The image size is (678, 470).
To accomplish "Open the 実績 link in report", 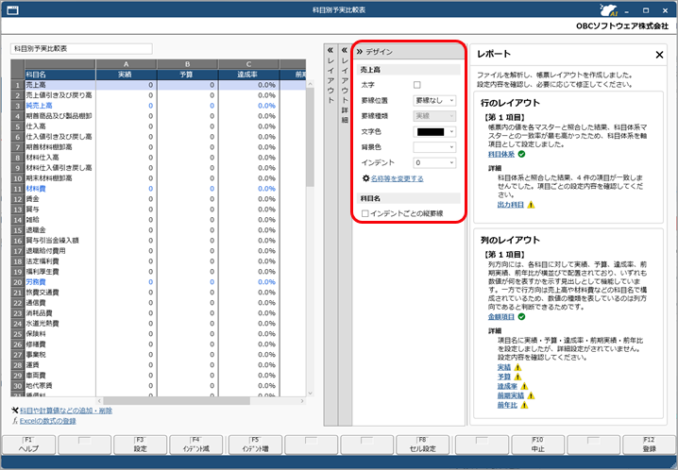I will 503,368.
